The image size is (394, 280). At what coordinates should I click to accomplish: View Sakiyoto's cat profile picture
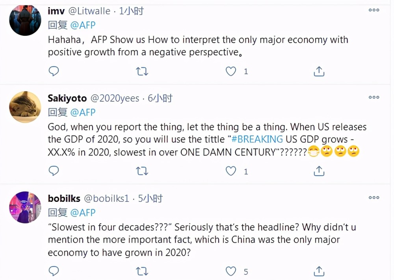pos(25,107)
